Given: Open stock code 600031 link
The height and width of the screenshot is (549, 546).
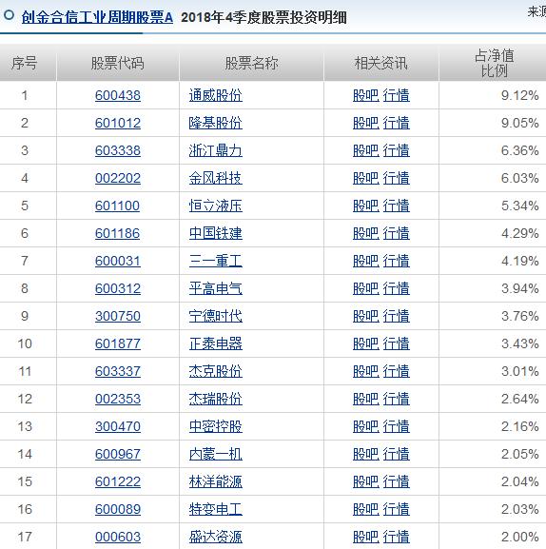Looking at the screenshot, I should [x=118, y=261].
